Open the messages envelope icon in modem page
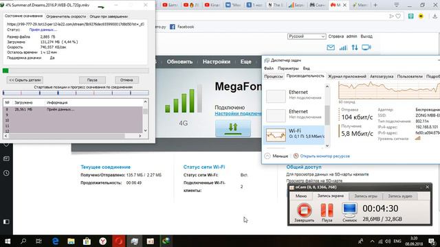 tap(331, 47)
